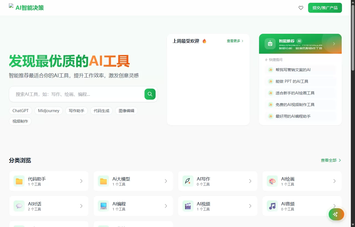The height and width of the screenshot is (227, 355).
Task: Open Ai大模型 category via its chevron
Action: tap(166, 181)
